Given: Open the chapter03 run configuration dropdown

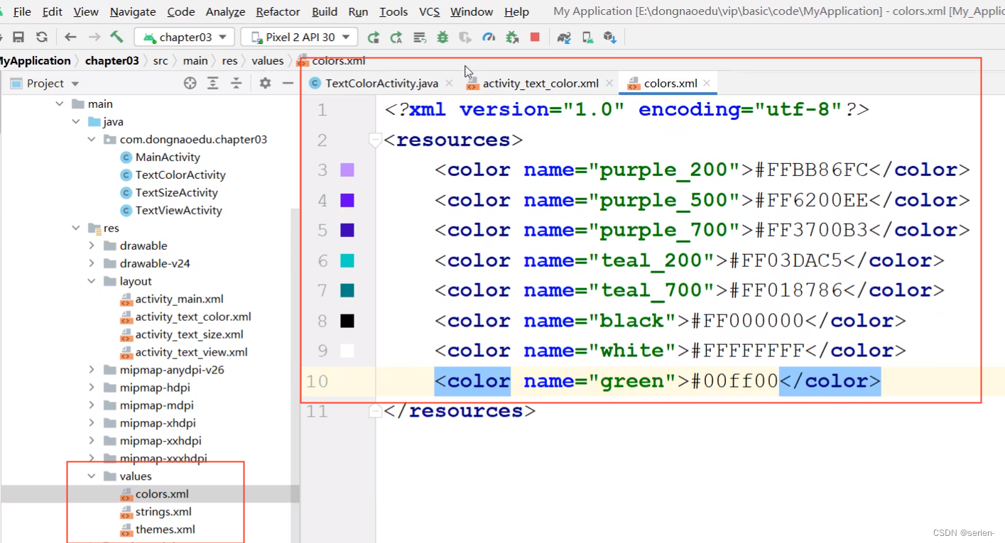Looking at the screenshot, I should [x=185, y=37].
